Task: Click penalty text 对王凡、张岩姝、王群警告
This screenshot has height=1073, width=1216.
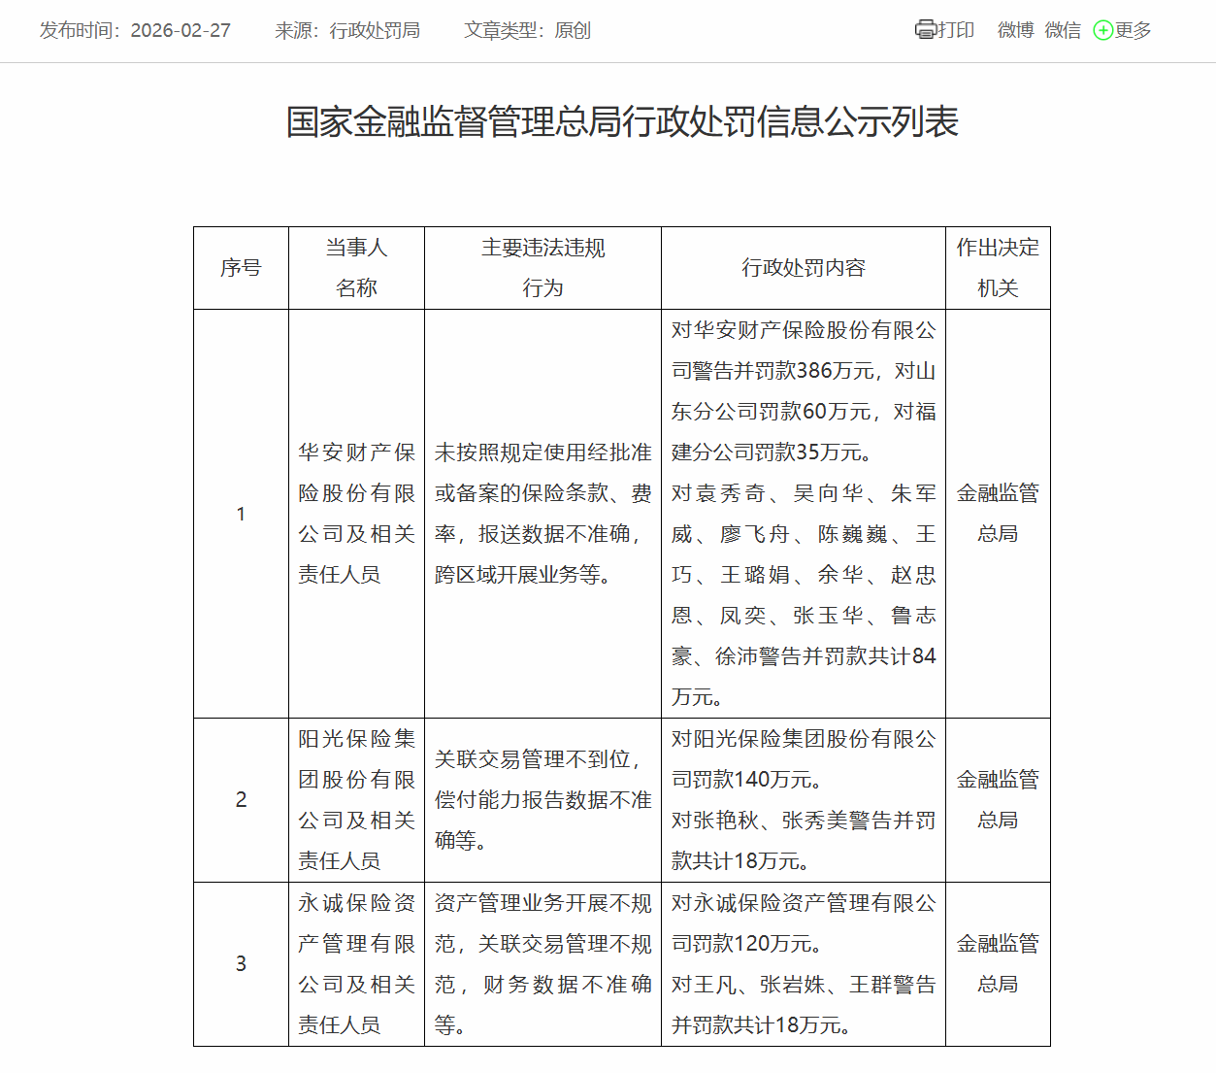Action: [804, 1005]
